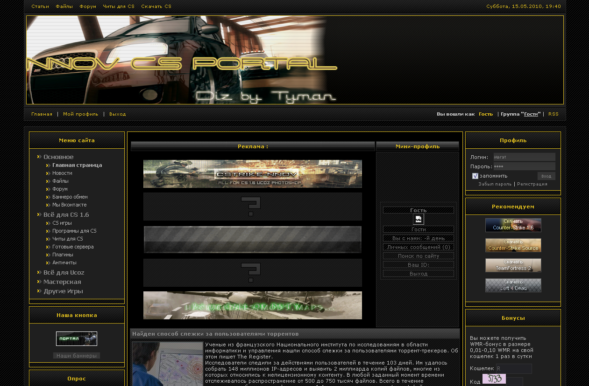Click «Выход» in the mini-profile panel
Viewport: 589px width, 386px height.
(x=419, y=274)
